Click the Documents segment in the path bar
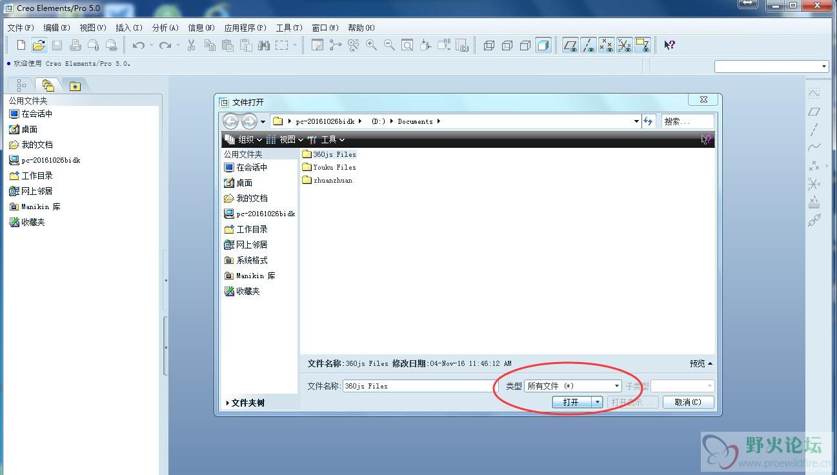Image resolution: width=837 pixels, height=475 pixels. coord(415,121)
